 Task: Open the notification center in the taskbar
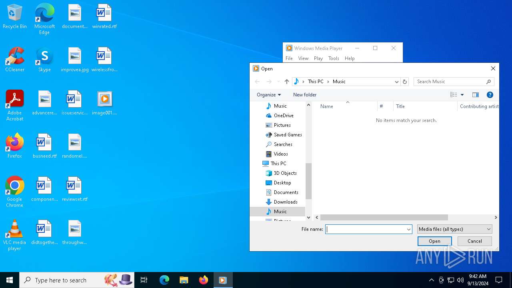(x=499, y=280)
